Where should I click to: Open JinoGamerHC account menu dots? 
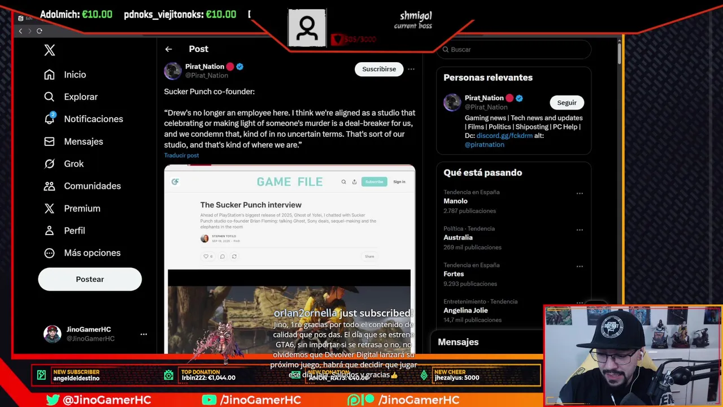click(x=143, y=334)
